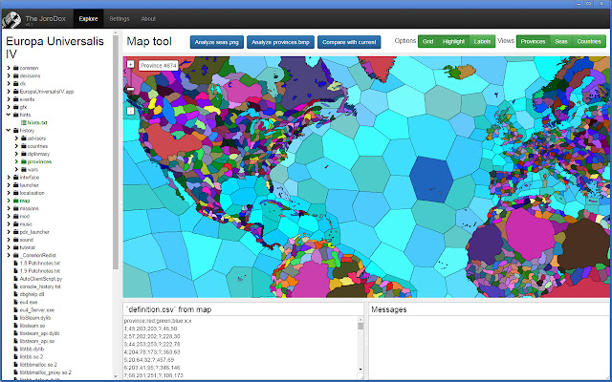Switch to the Provinces view
Image resolution: width=612 pixels, height=382 pixels.
(x=533, y=41)
